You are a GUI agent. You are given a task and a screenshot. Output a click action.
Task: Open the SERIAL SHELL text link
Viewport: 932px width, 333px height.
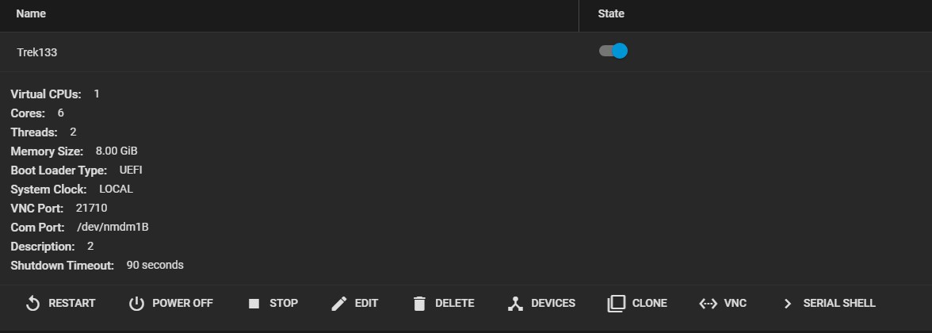839,303
